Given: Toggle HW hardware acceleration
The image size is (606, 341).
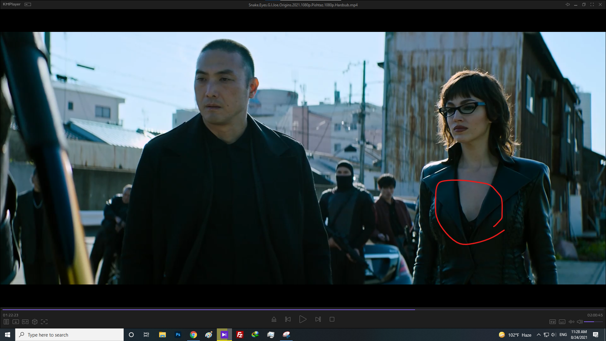Looking at the screenshot, I should click(552, 322).
